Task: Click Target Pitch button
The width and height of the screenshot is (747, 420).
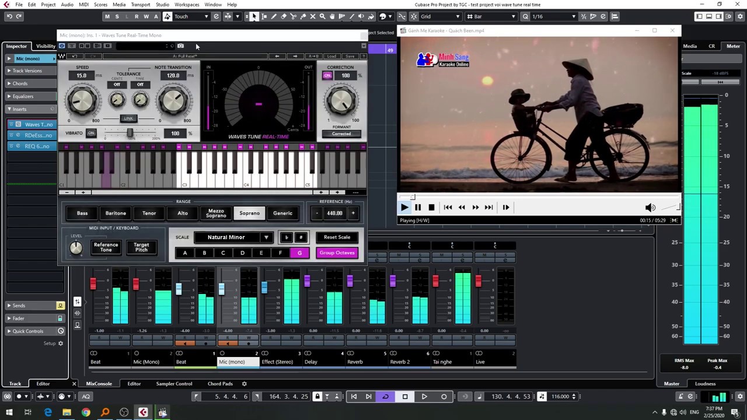Action: point(141,247)
